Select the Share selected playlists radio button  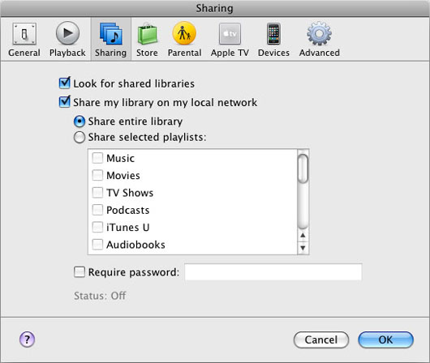[80, 137]
